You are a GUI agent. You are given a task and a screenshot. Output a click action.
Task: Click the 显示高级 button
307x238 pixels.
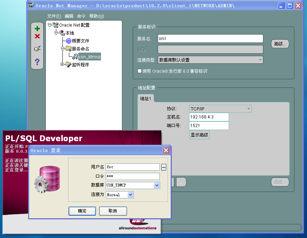click(199, 135)
